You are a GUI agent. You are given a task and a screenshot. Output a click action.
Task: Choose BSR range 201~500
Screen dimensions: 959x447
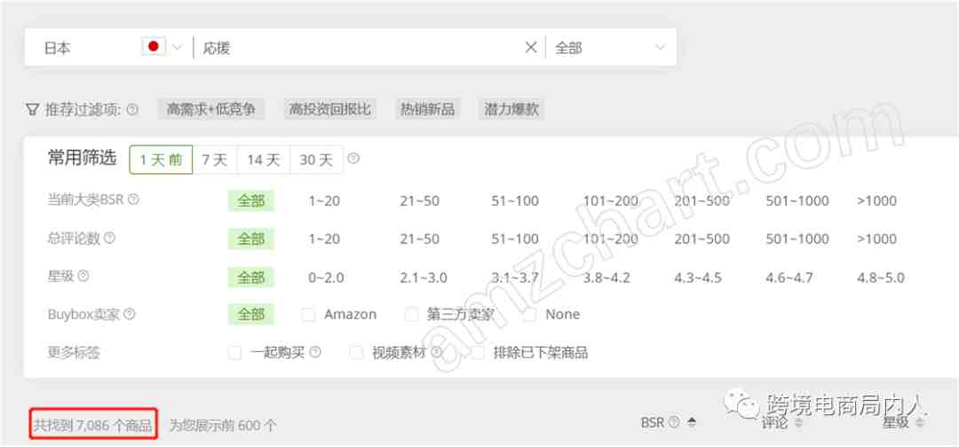point(702,201)
